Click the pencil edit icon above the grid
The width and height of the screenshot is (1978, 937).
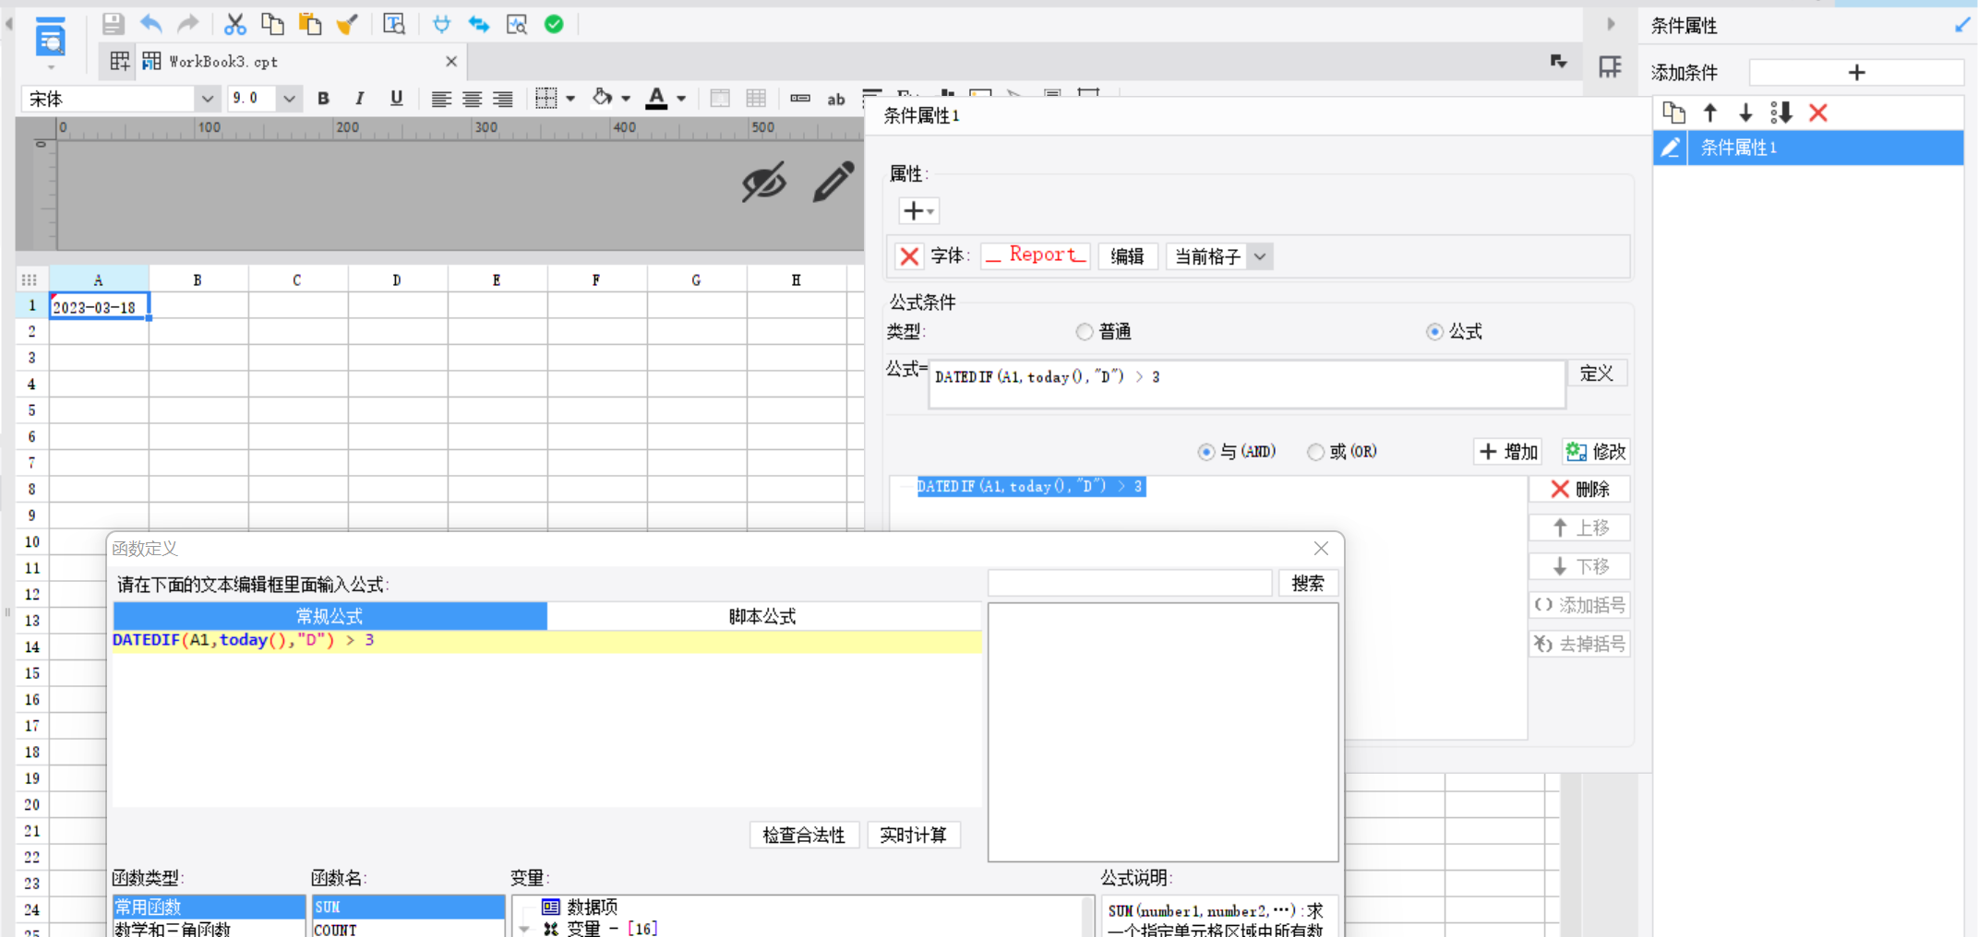(833, 182)
